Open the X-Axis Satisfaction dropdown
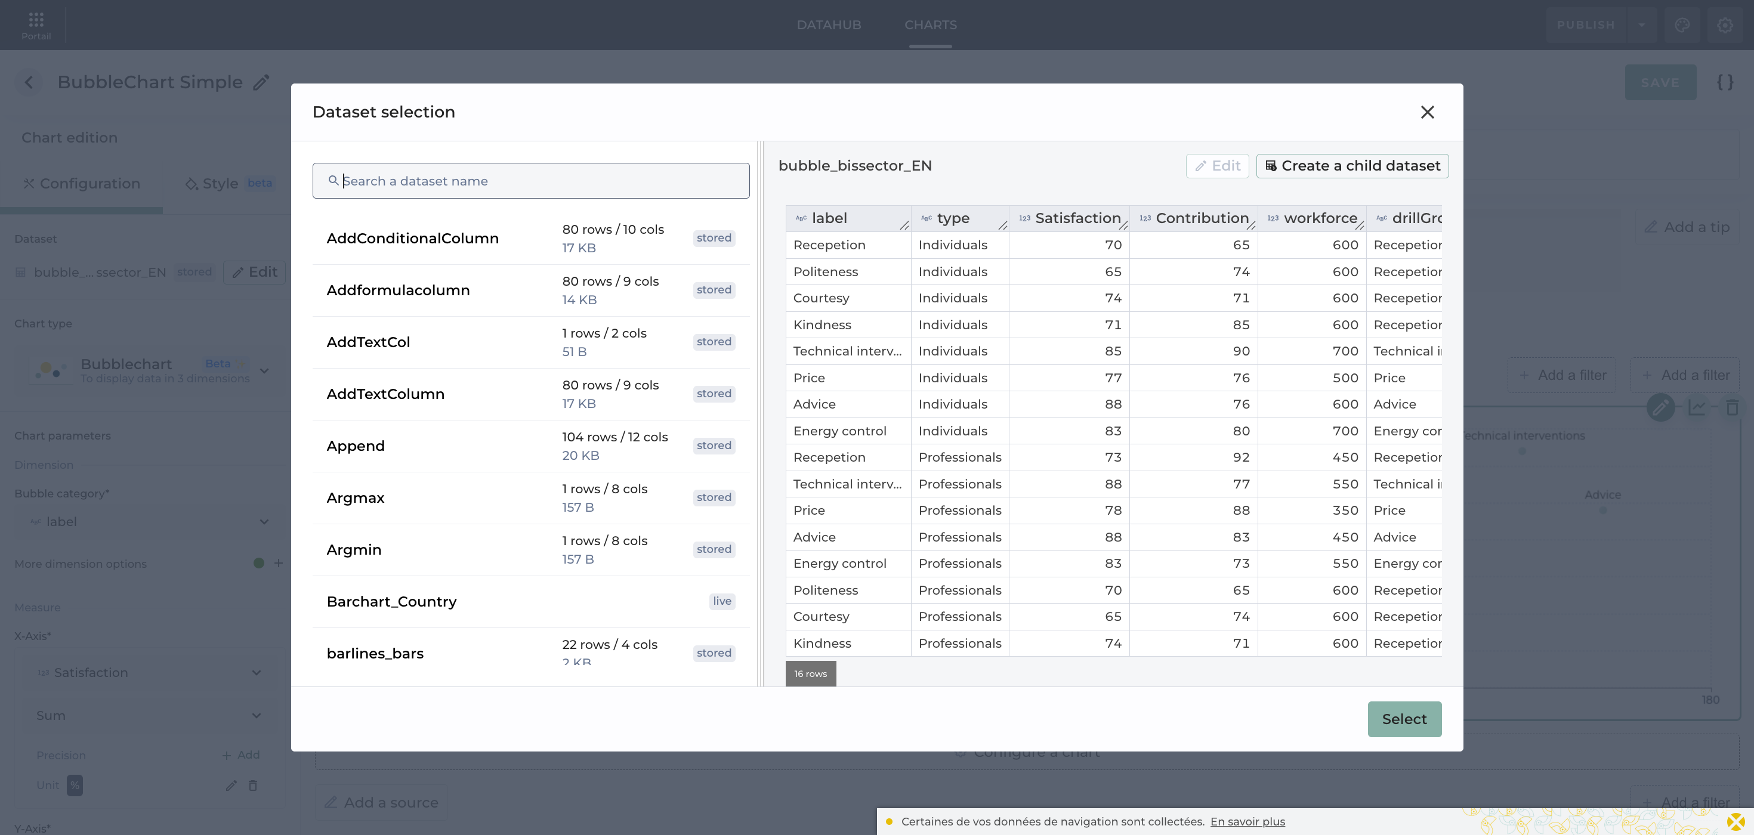1754x835 pixels. (150, 673)
